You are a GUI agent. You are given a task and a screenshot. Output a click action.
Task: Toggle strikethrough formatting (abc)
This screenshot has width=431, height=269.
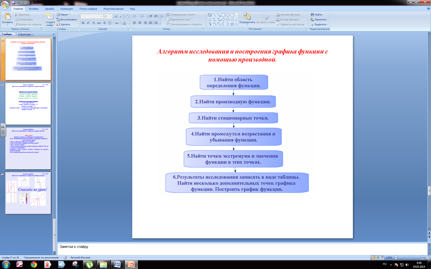99,23
